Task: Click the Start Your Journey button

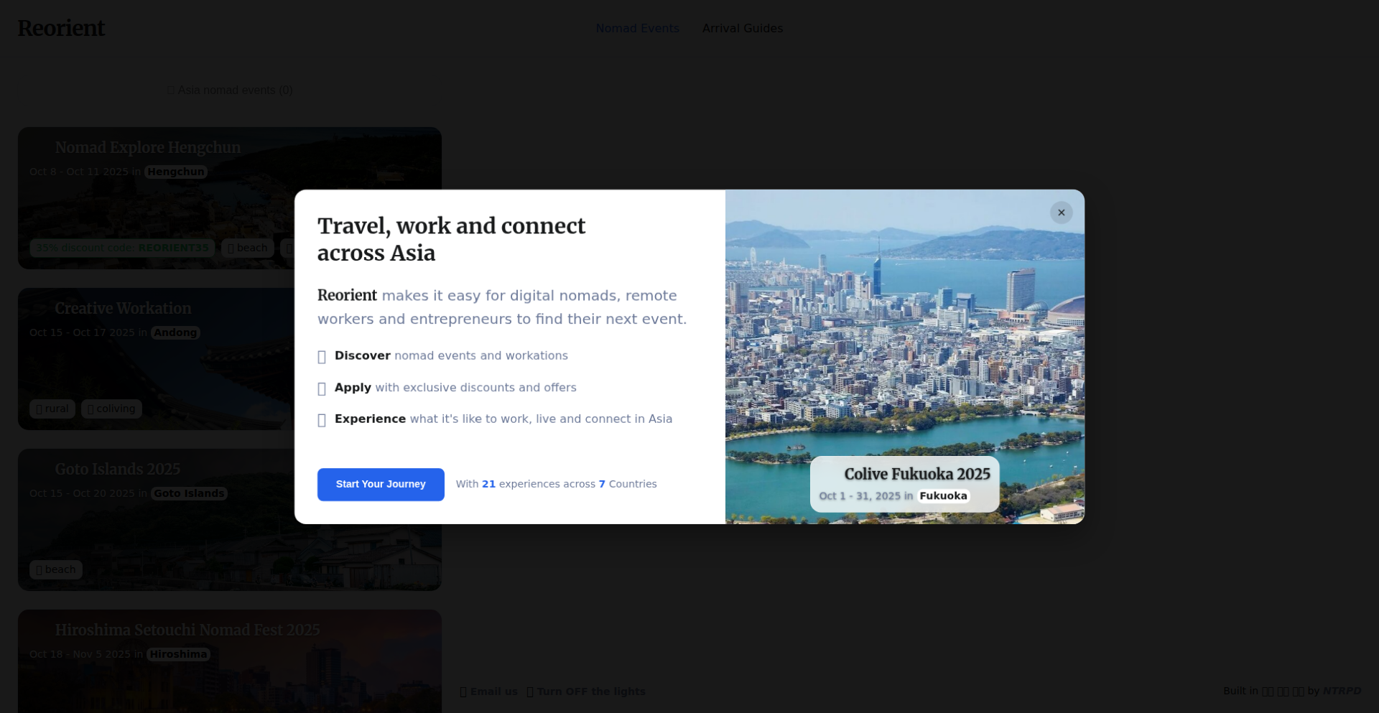Action: 381,485
